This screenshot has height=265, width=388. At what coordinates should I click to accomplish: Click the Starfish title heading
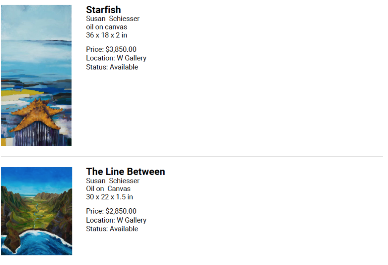coord(103,10)
